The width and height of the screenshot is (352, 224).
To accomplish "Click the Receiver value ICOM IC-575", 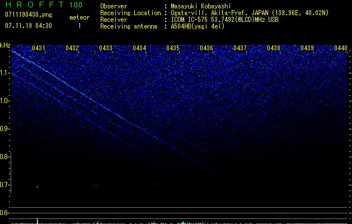I will [x=190, y=20].
